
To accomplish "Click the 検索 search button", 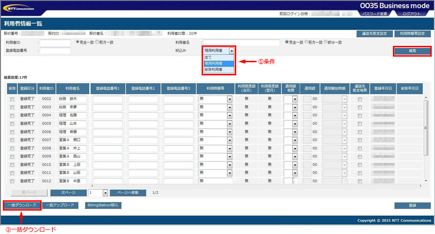I will coord(412,51).
